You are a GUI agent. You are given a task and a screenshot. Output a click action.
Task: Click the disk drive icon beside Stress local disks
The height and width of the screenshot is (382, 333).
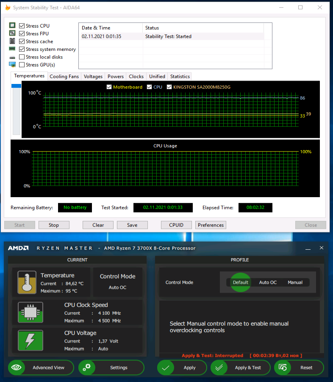click(x=12, y=58)
